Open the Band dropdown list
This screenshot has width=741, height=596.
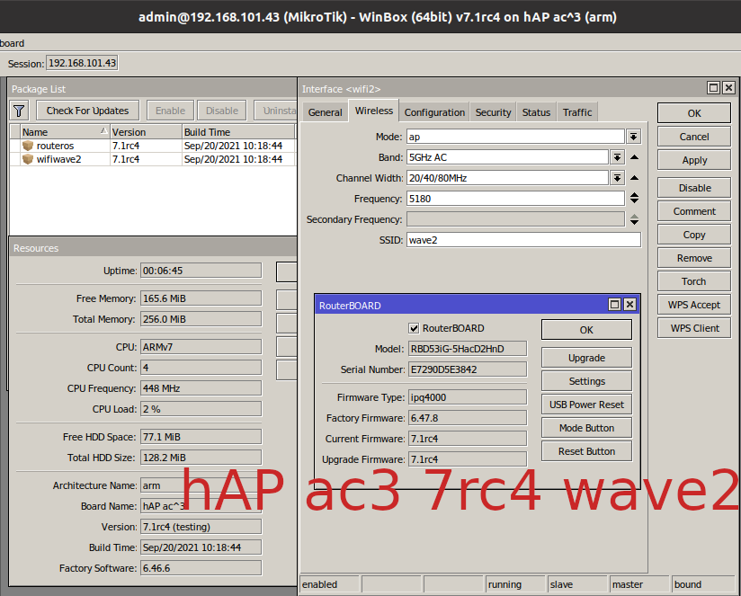click(x=617, y=157)
